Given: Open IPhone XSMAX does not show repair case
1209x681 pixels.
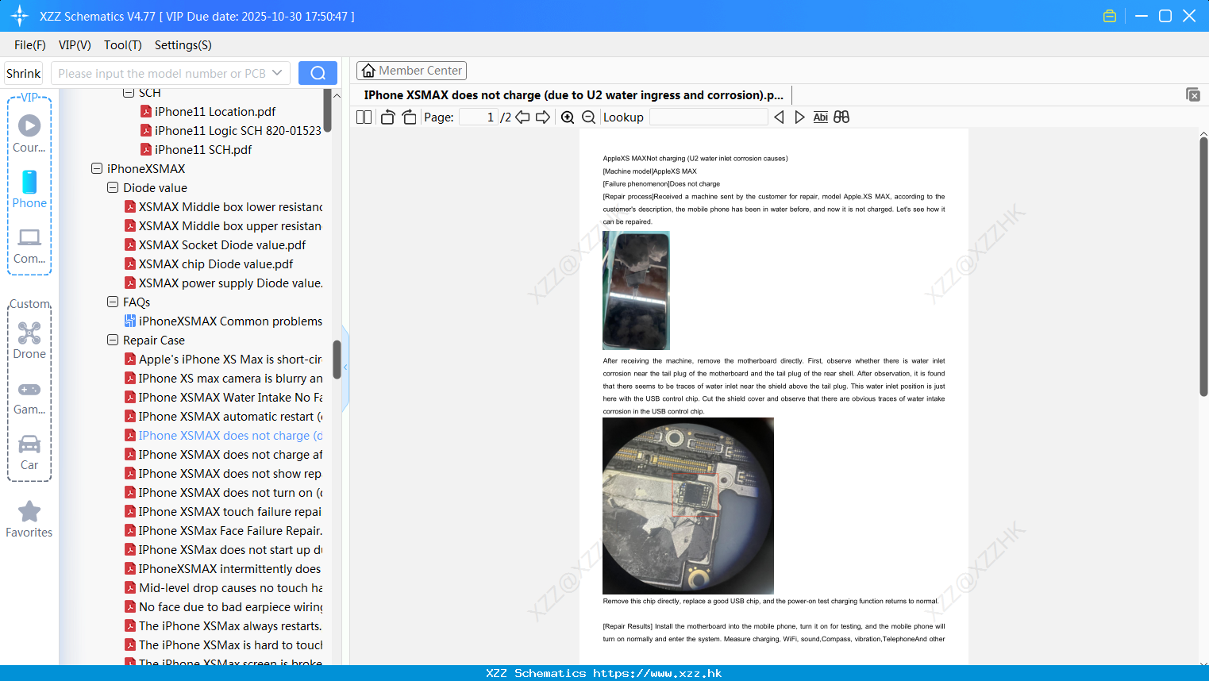Looking at the screenshot, I should pyautogui.click(x=223, y=474).
